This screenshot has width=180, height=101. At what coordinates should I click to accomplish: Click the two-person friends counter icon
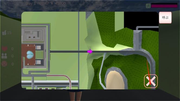[x=4, y=56]
